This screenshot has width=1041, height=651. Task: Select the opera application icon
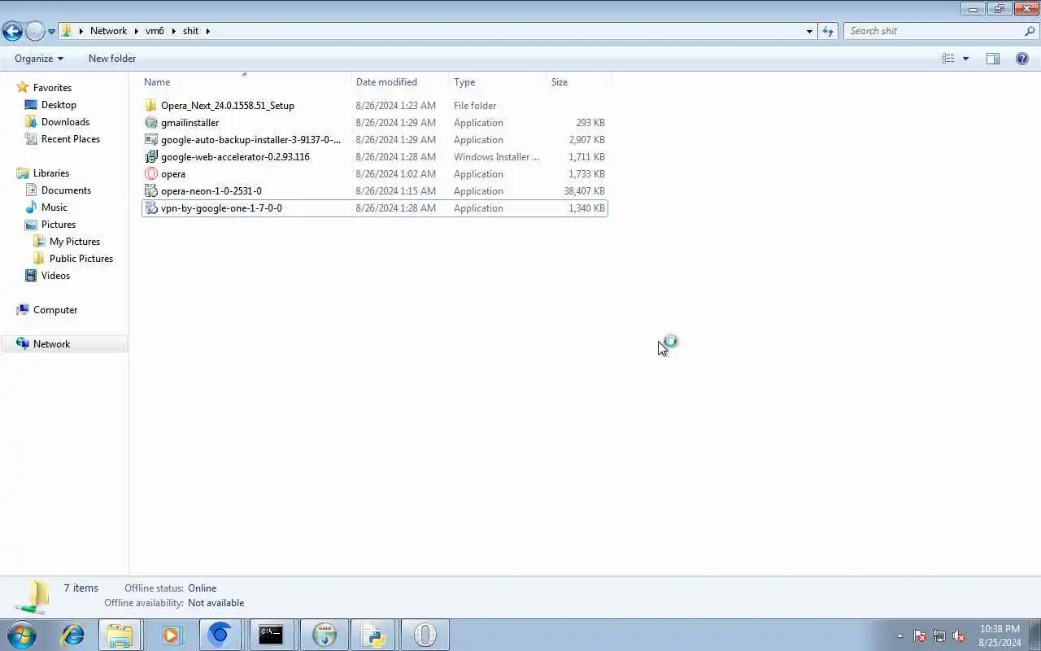coord(150,174)
